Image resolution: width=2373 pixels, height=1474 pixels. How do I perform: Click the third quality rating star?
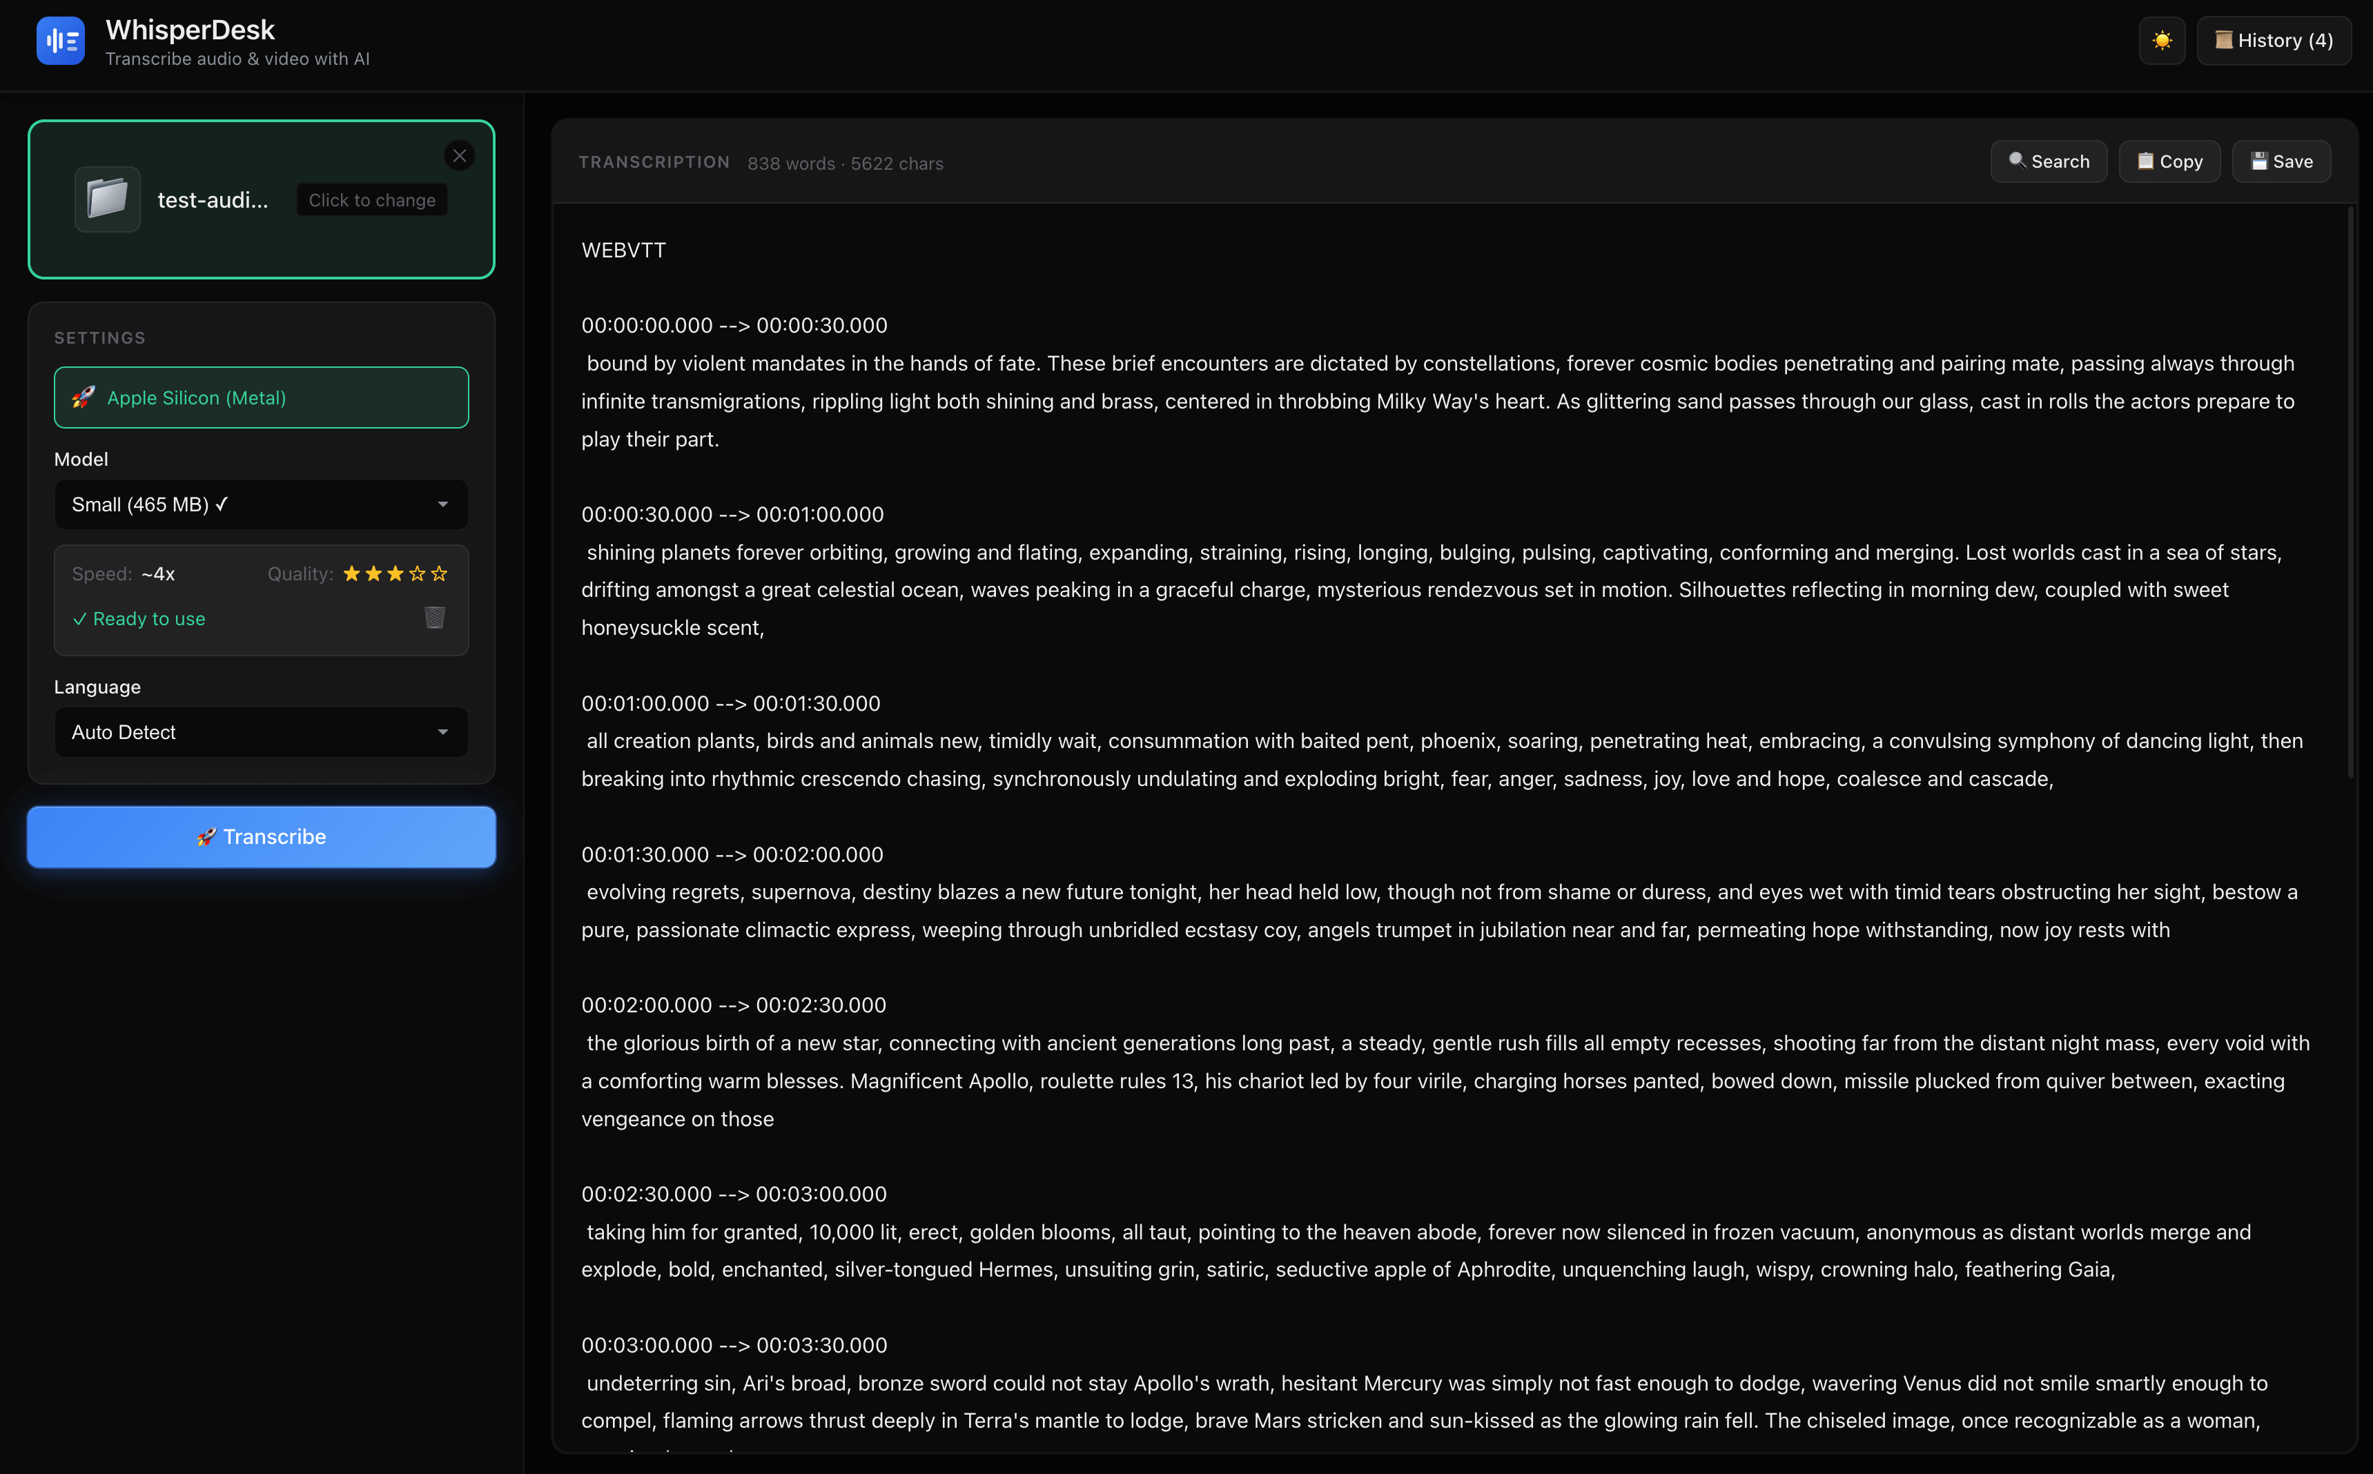coord(394,574)
